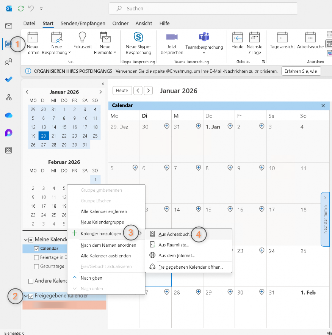Open the People contacts icon

coord(8,62)
